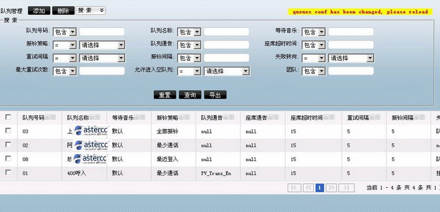The height and width of the screenshot is (212, 440).
Task: Sort 座席通告 column descending
Action: [x=276, y=117]
